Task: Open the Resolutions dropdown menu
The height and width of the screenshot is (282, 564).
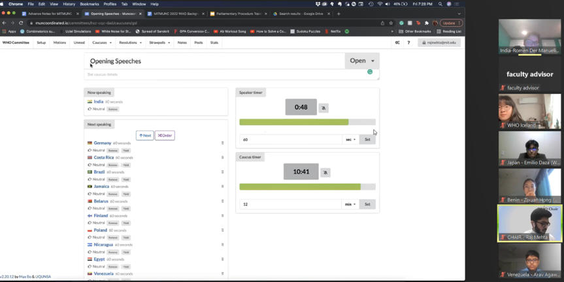Action: tap(130, 42)
